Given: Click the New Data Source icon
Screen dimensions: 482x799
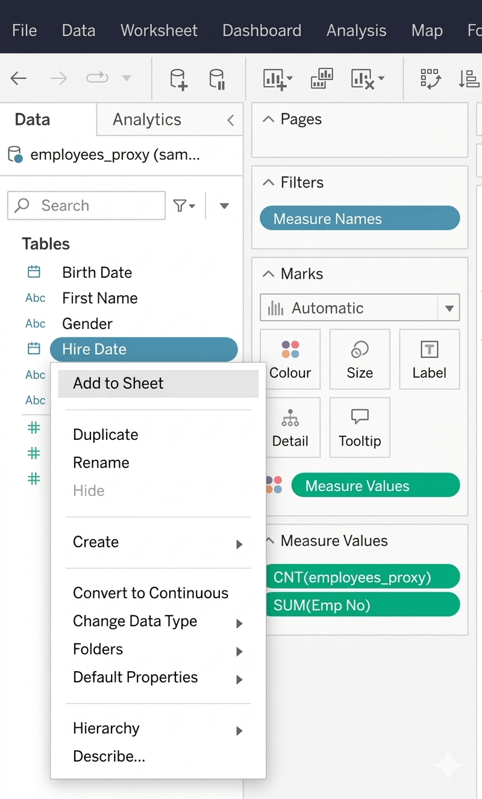Looking at the screenshot, I should [x=178, y=79].
